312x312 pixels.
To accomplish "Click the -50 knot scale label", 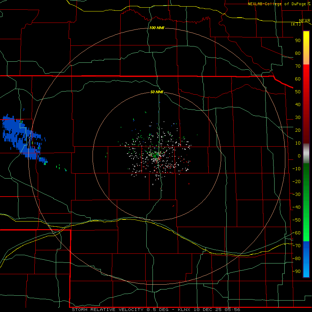I will (x=296, y=220).
